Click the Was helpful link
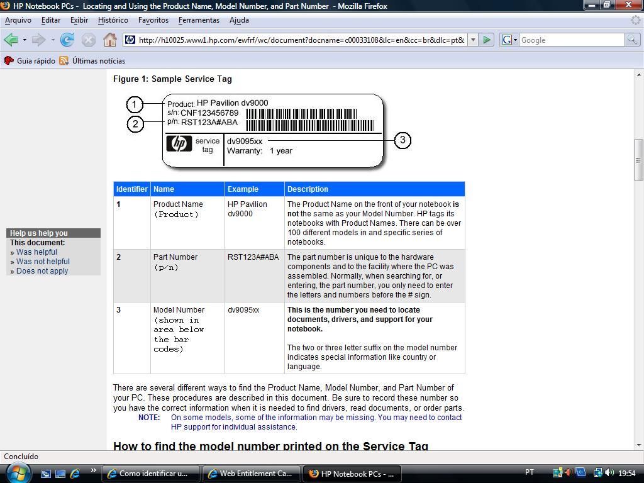The width and height of the screenshot is (644, 483). coord(36,252)
